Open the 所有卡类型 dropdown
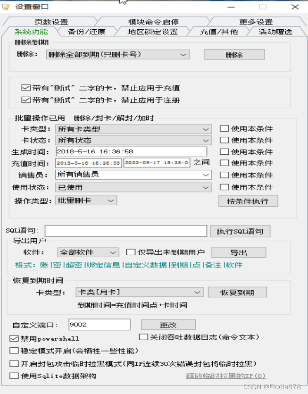 133,129
